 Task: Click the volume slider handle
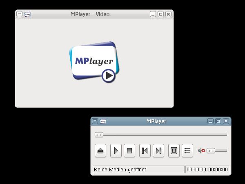(211, 150)
